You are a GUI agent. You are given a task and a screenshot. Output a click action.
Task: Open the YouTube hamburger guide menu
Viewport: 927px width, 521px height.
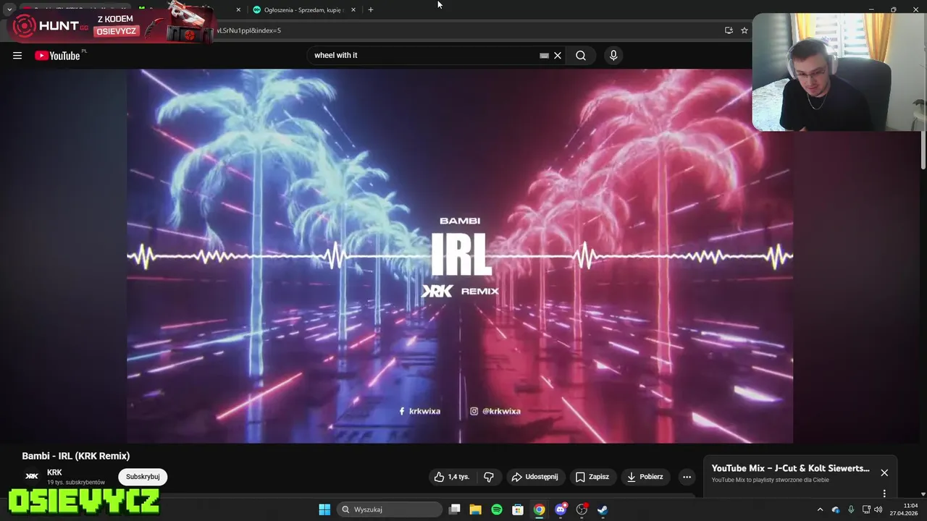pos(17,56)
